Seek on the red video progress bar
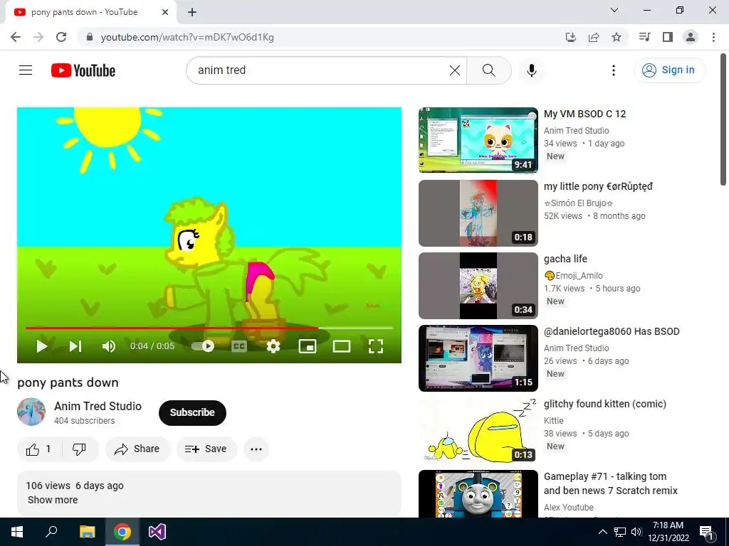Screen dimensions: 729x546 click(x=209, y=328)
